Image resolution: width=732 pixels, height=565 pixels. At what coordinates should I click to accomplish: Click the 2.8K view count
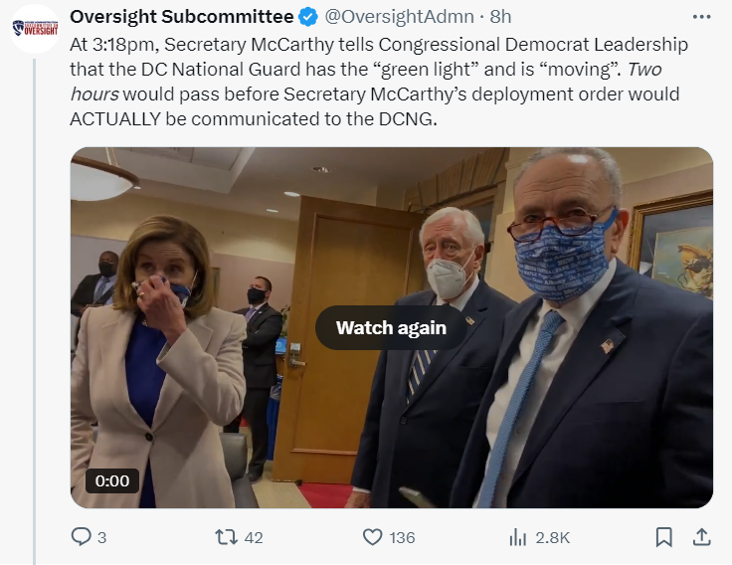(552, 537)
